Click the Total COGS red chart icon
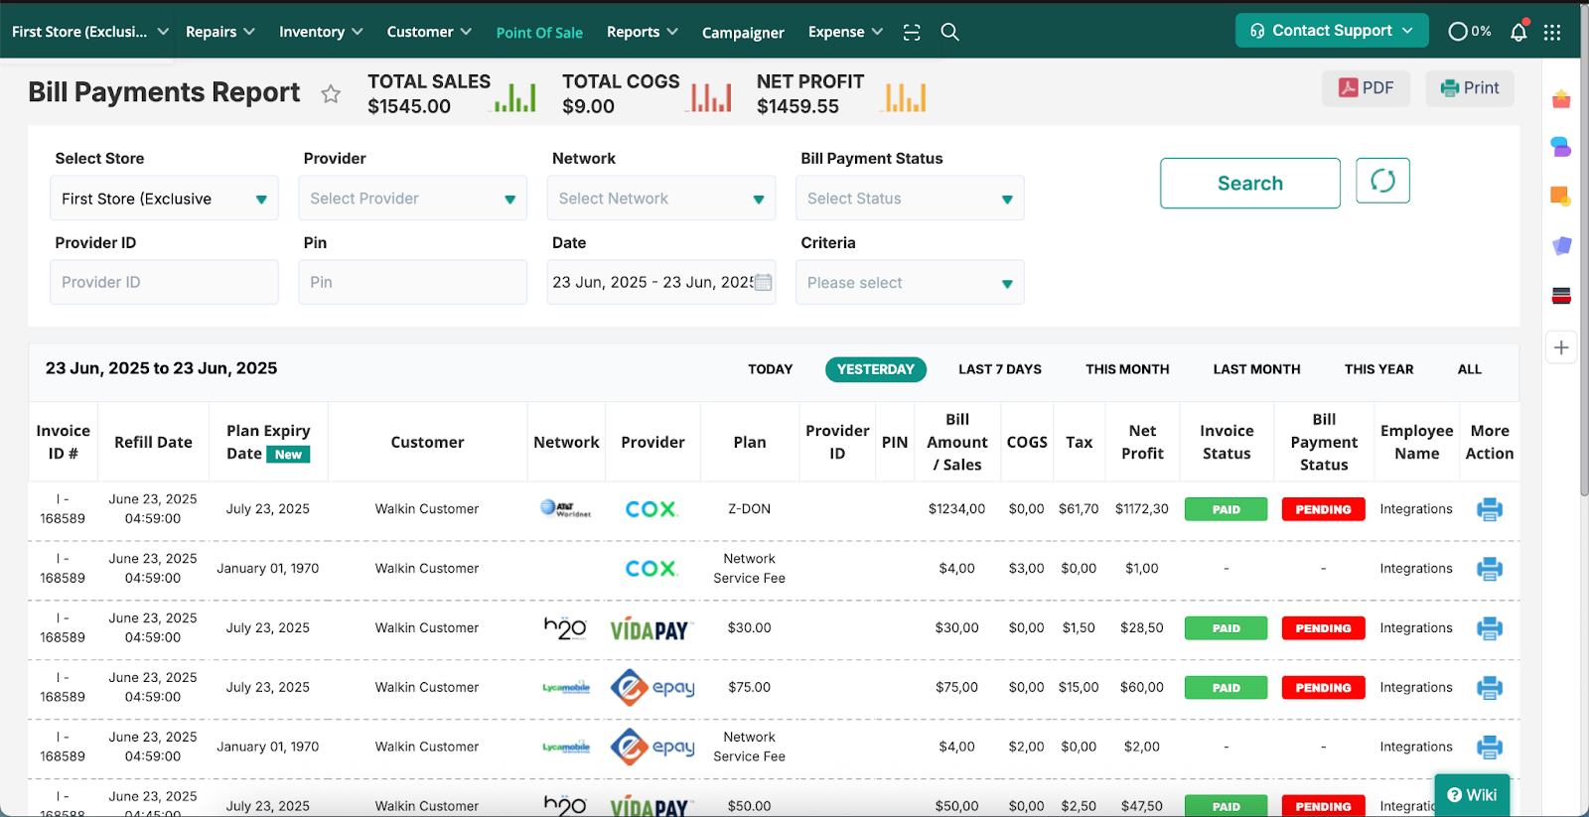1589x817 pixels. [710, 96]
